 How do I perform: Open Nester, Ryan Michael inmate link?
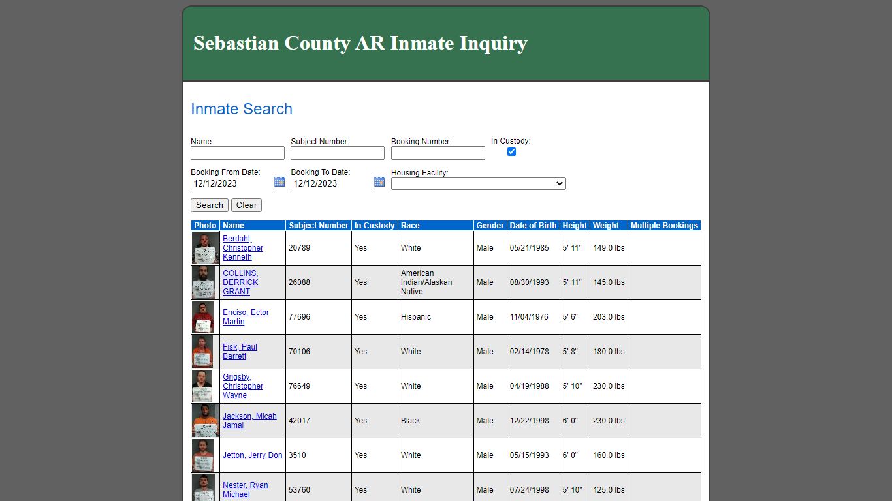pos(245,490)
